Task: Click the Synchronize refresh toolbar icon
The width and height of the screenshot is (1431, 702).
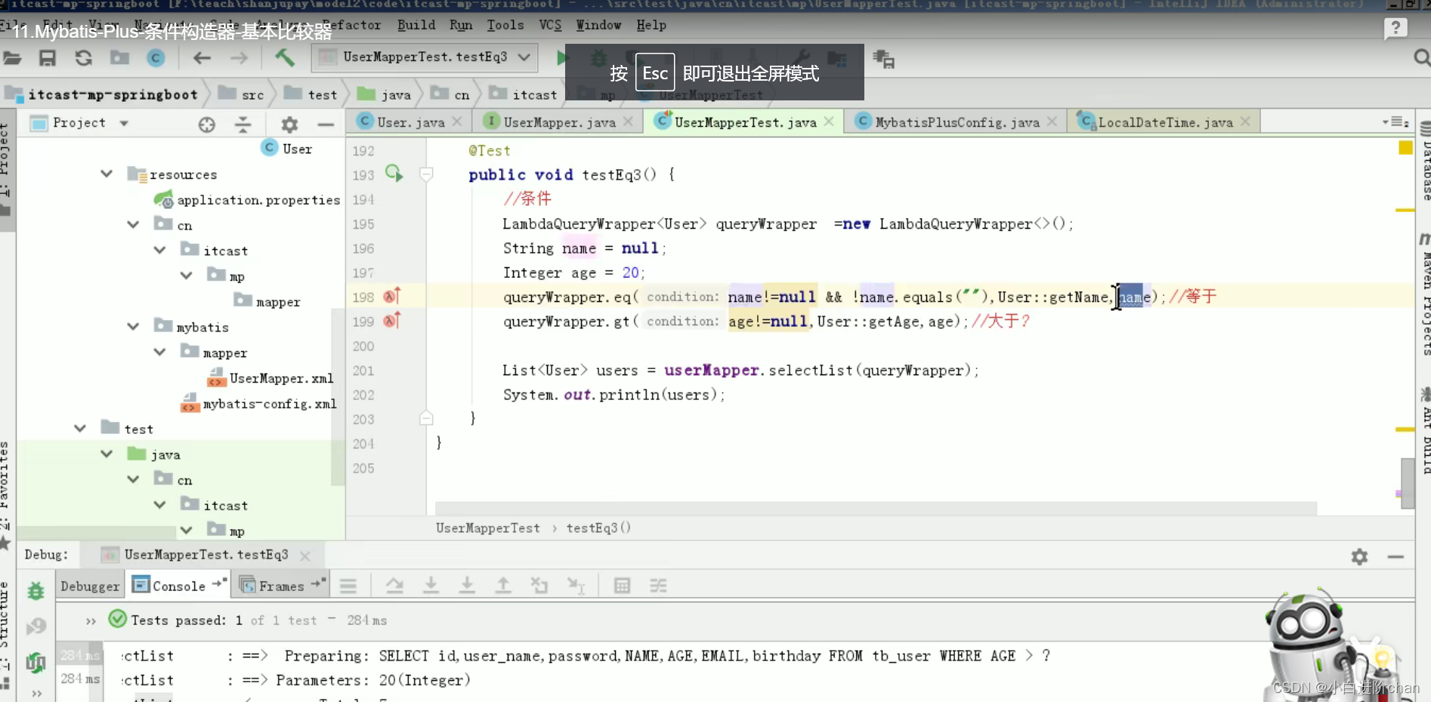Action: (83, 58)
